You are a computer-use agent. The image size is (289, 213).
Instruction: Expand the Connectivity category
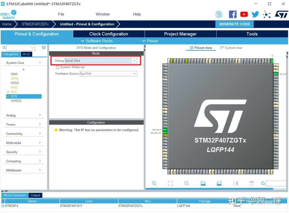pos(24,133)
